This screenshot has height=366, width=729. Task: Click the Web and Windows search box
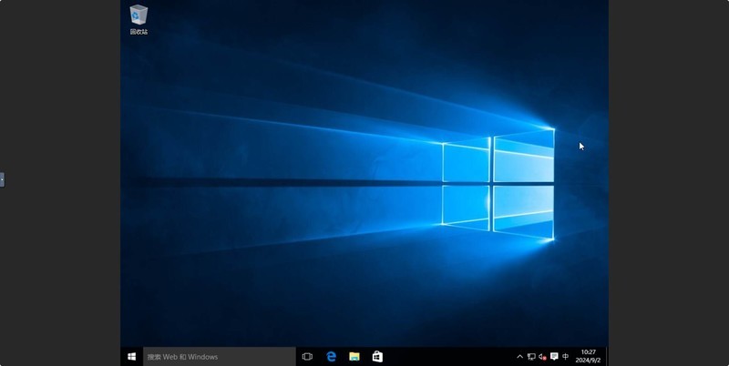point(220,356)
